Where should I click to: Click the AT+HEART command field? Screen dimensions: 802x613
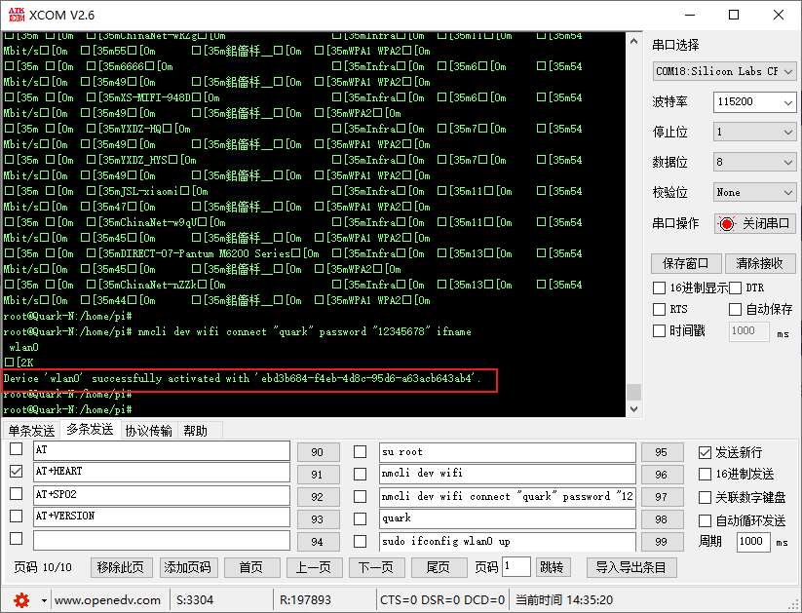pyautogui.click(x=162, y=472)
